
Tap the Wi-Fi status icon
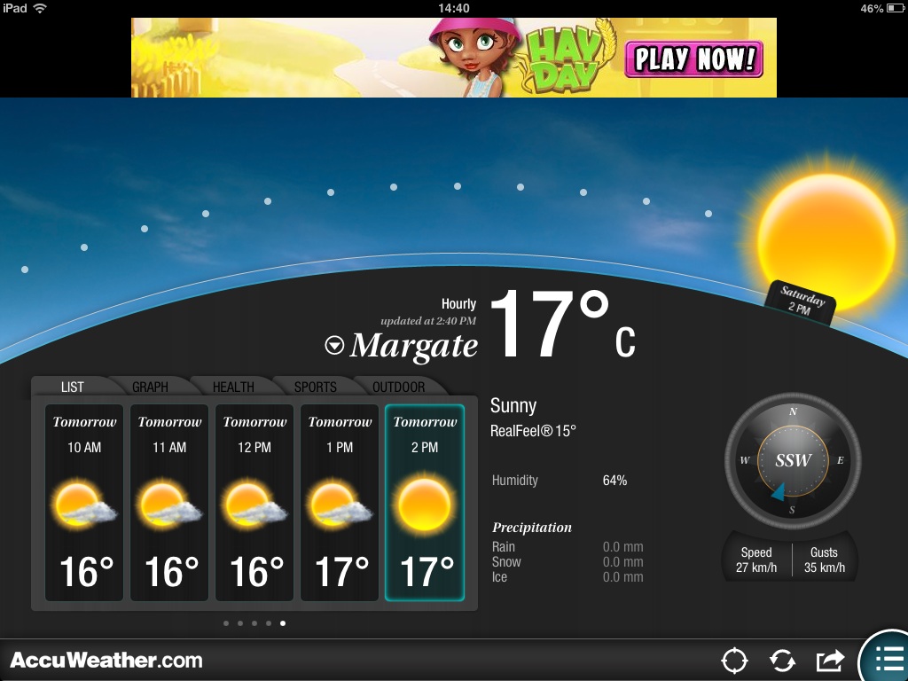[40, 8]
